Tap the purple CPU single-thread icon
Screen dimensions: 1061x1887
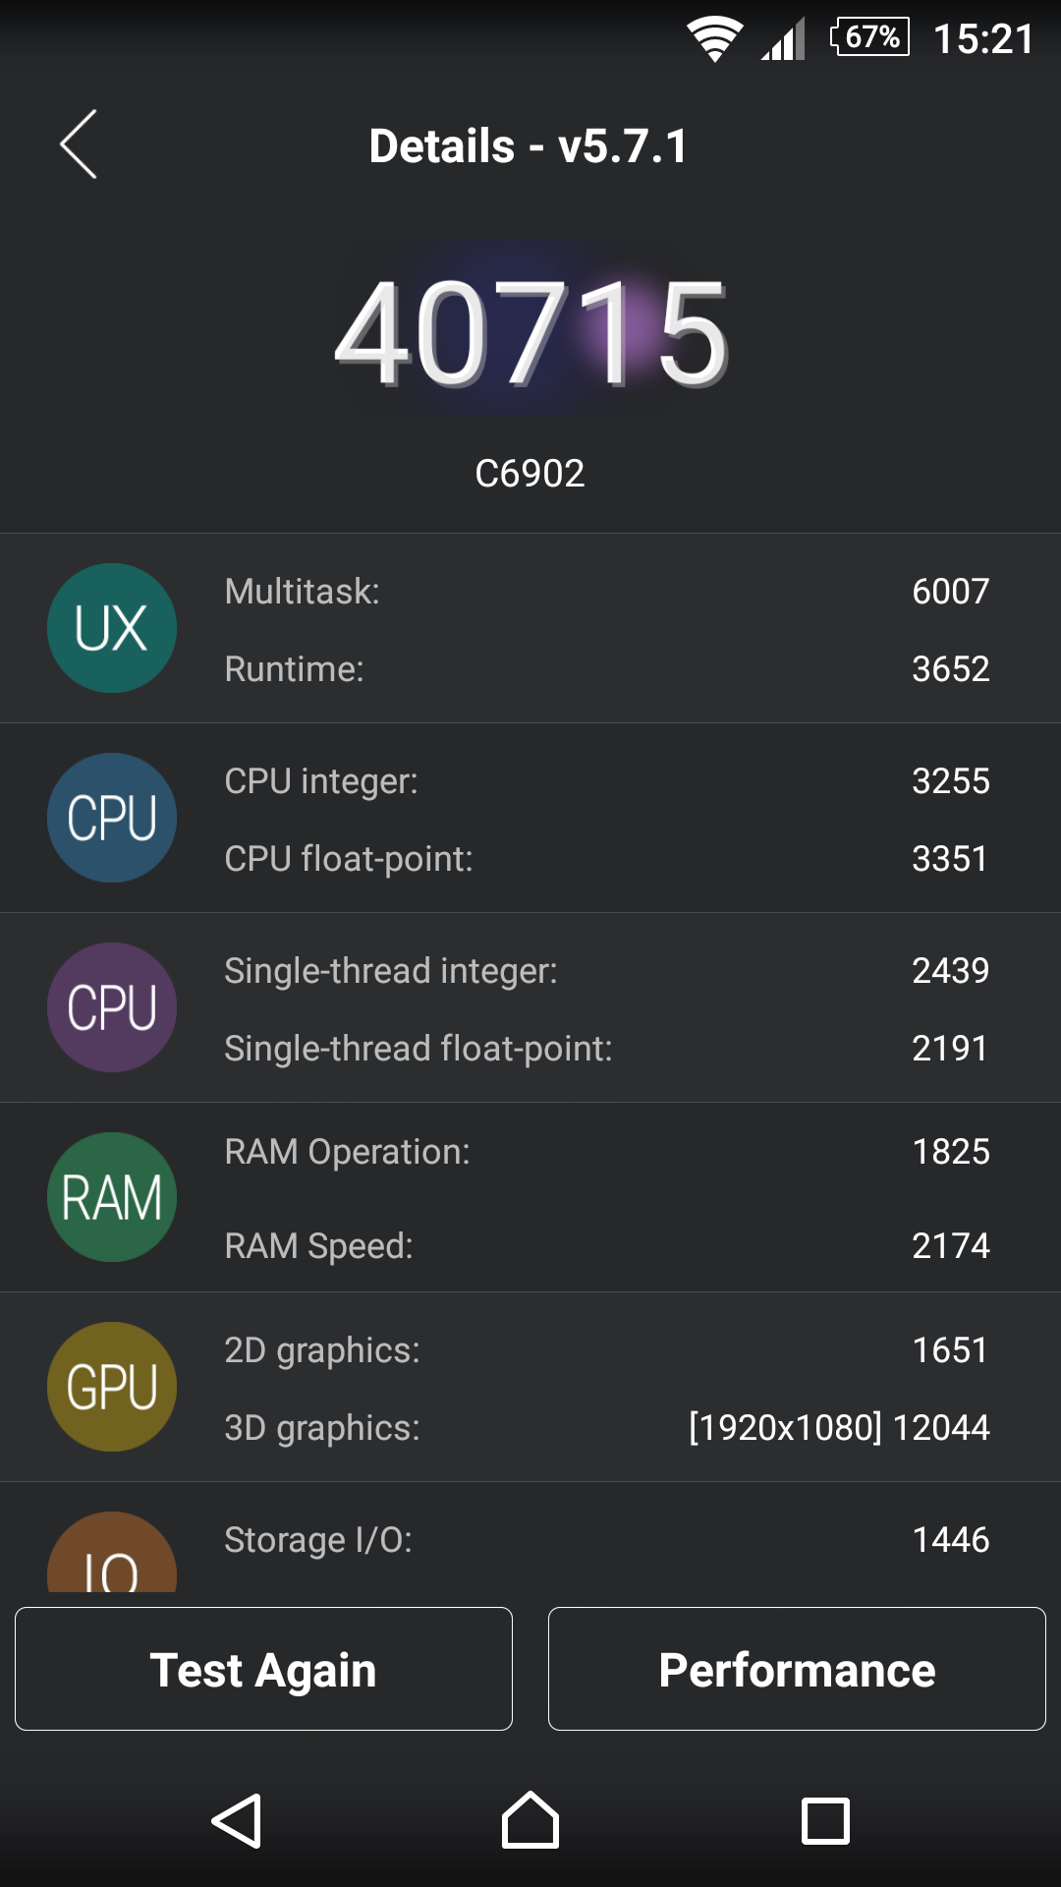pyautogui.click(x=112, y=1007)
